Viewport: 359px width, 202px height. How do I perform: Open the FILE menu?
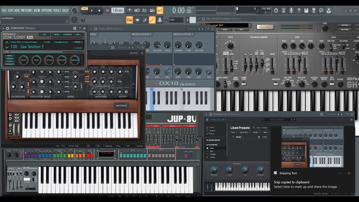click(4, 10)
